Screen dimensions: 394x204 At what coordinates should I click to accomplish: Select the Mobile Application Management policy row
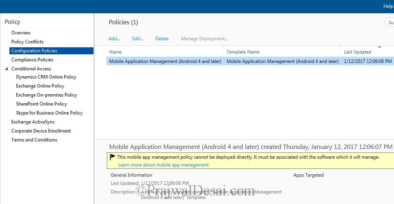coord(250,61)
